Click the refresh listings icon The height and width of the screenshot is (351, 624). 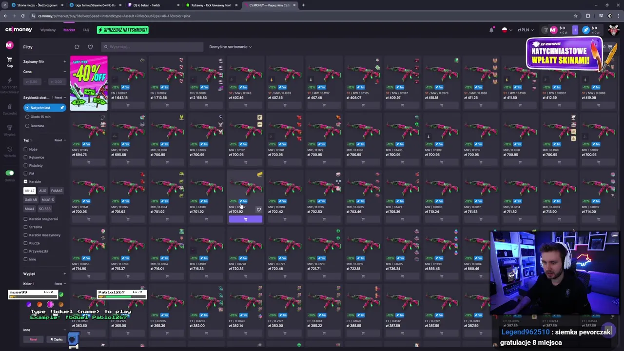[77, 47]
